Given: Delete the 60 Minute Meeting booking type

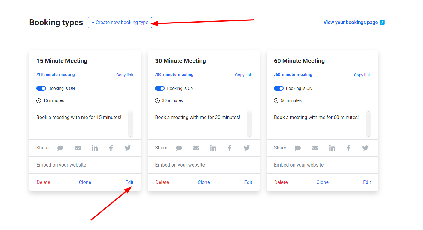Looking at the screenshot, I should pos(281,182).
